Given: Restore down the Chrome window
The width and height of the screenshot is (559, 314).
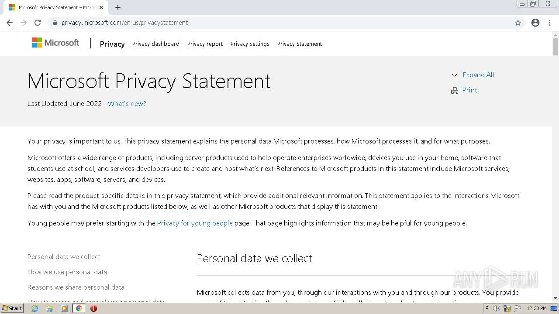Looking at the screenshot, I should point(533,4).
